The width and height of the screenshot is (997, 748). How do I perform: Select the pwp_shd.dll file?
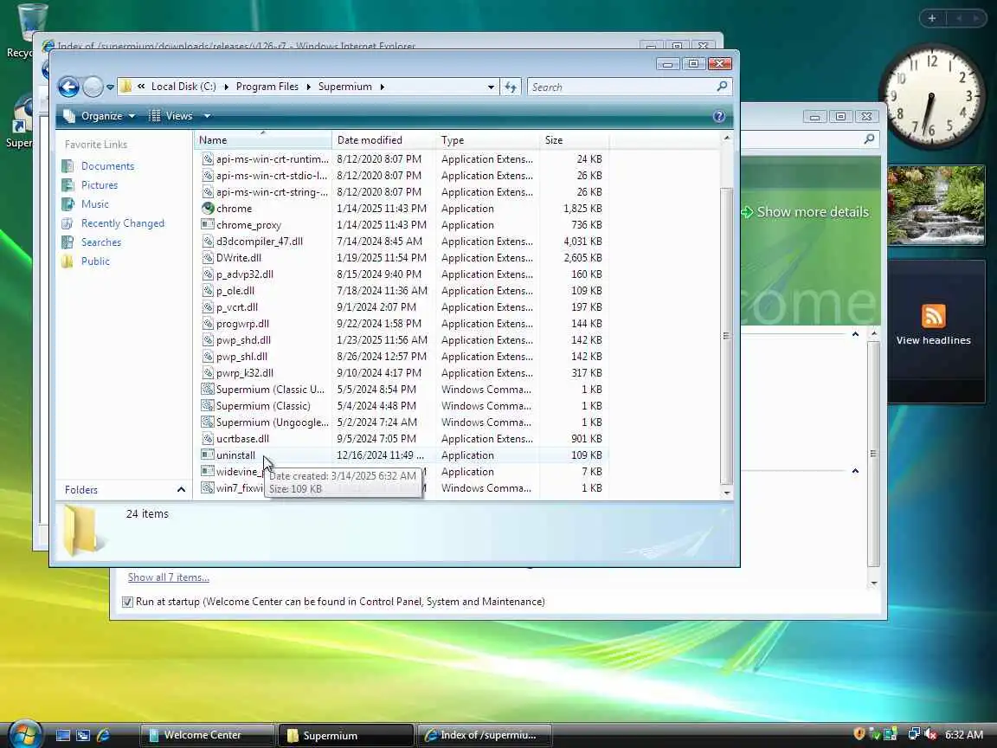pos(243,340)
